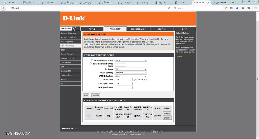Click the User-defined Service Name input field
The height and width of the screenshot is (139, 259).
(x=120, y=65)
